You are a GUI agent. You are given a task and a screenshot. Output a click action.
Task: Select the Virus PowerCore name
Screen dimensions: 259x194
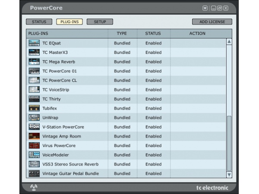(x=59, y=146)
